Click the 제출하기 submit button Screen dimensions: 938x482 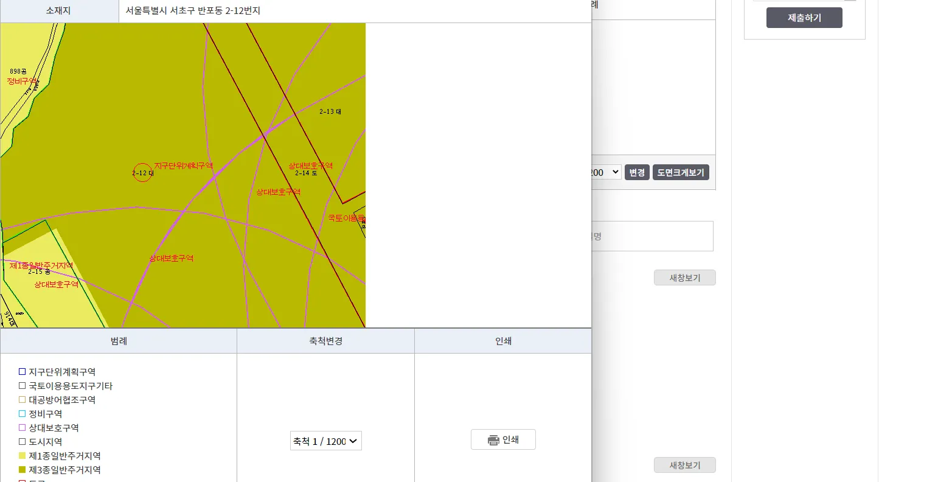coord(804,18)
